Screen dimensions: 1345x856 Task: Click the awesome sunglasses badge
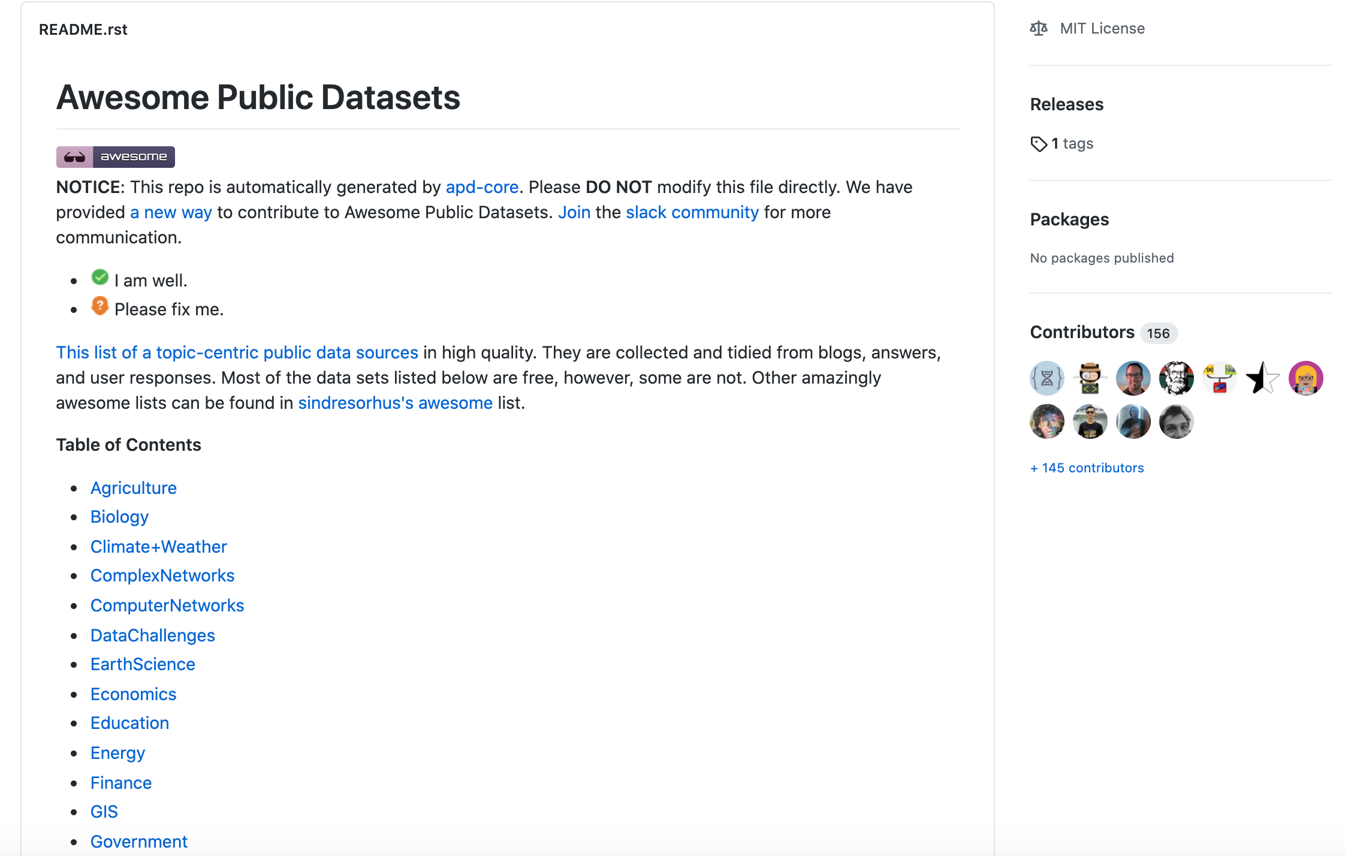(116, 156)
